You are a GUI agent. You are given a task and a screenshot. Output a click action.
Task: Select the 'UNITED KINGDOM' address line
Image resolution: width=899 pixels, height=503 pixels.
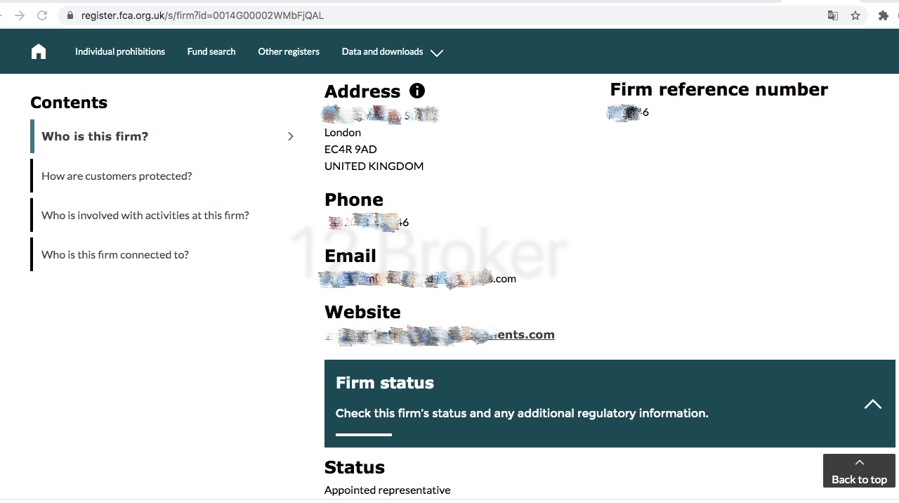coord(374,166)
